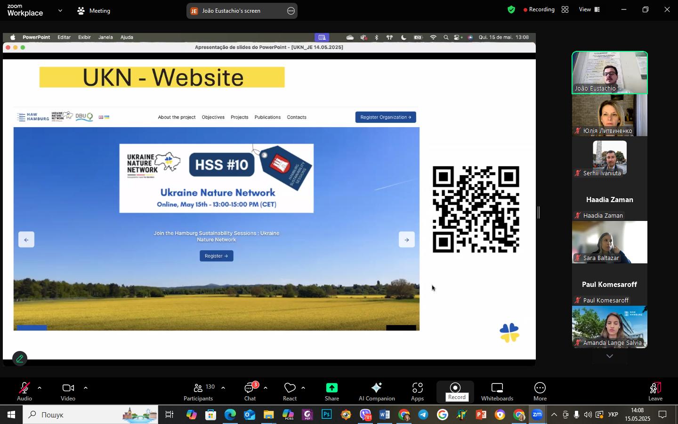Click the gallery panel divider handle

(539, 213)
